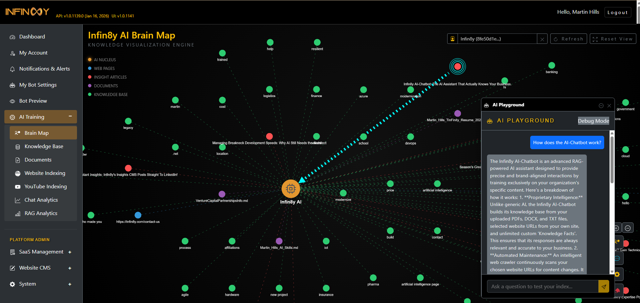
Task: Click the 'Ask a question' input field
Action: (x=542, y=286)
